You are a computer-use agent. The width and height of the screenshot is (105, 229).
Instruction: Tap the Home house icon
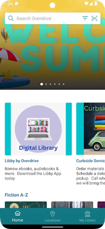pyautogui.click(x=17, y=213)
